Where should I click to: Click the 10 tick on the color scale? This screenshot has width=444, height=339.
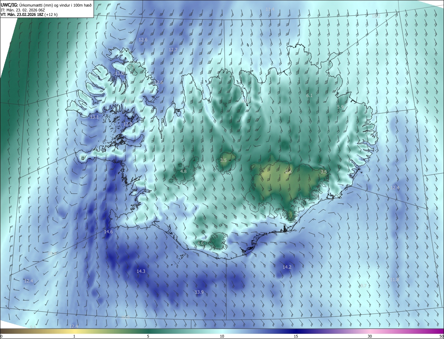click(x=222, y=336)
